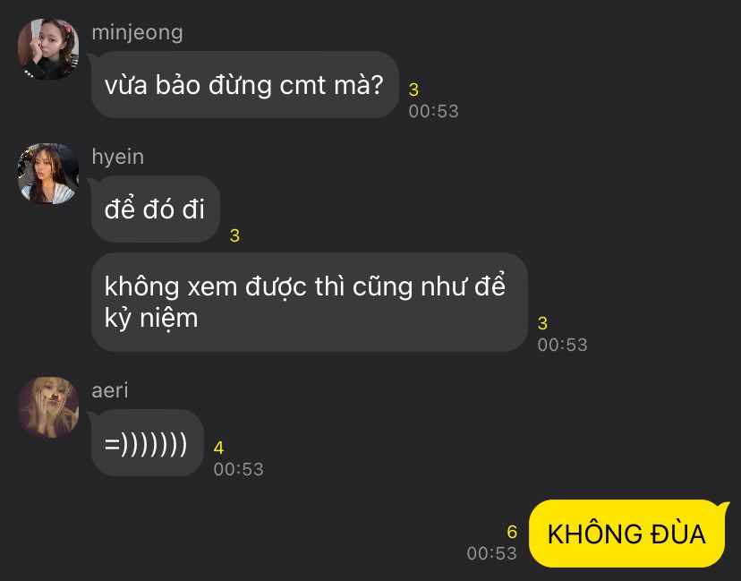
Task: Click unread count 3 beside "để đó đi"
Action: pos(234,235)
